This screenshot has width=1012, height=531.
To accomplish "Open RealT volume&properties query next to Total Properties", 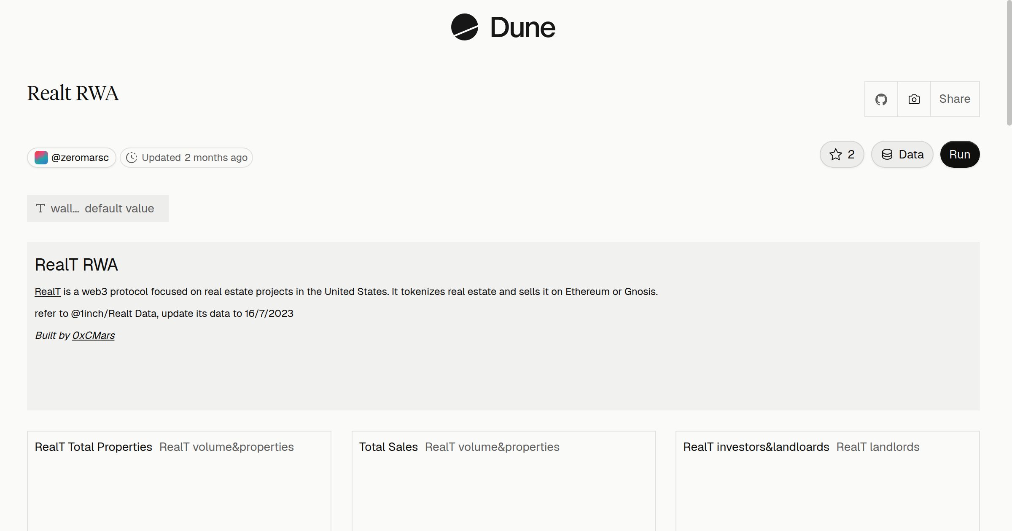I will (226, 447).
